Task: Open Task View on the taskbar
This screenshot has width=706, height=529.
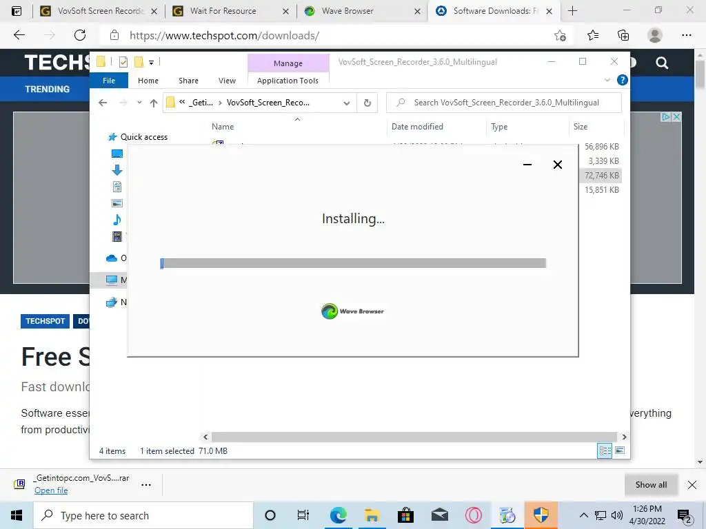Action: [303, 515]
